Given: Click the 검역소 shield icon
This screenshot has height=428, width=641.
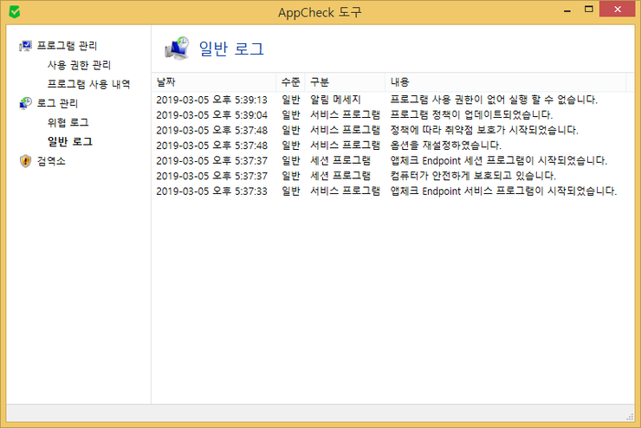Looking at the screenshot, I should (x=25, y=161).
